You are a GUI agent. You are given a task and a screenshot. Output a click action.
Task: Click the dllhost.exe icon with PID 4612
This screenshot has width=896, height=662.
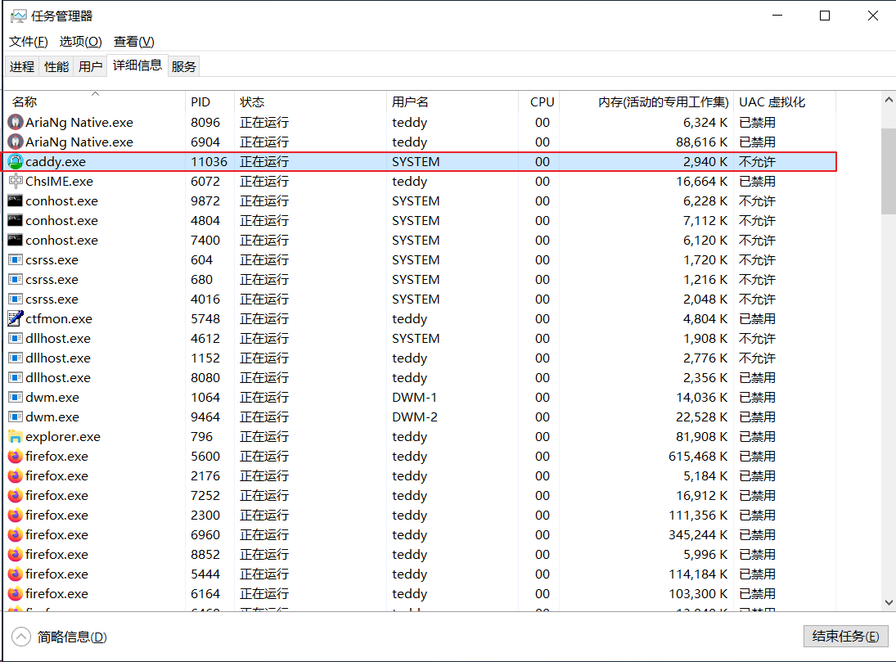tap(16, 339)
